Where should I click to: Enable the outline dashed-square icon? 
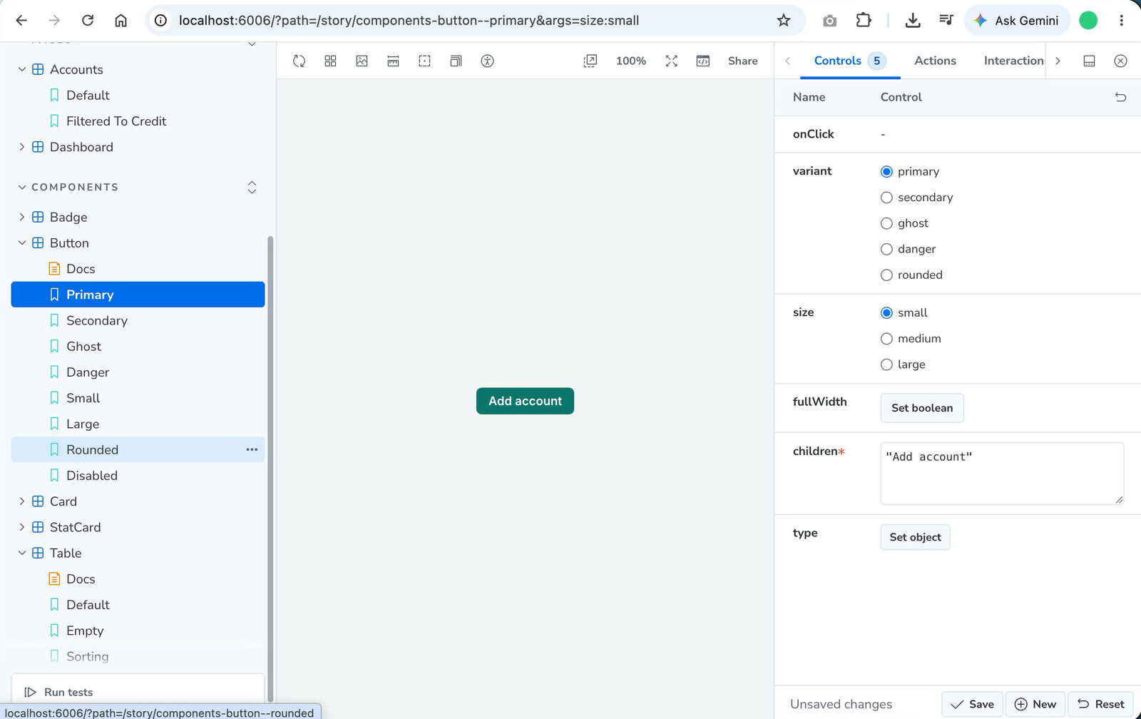424,61
